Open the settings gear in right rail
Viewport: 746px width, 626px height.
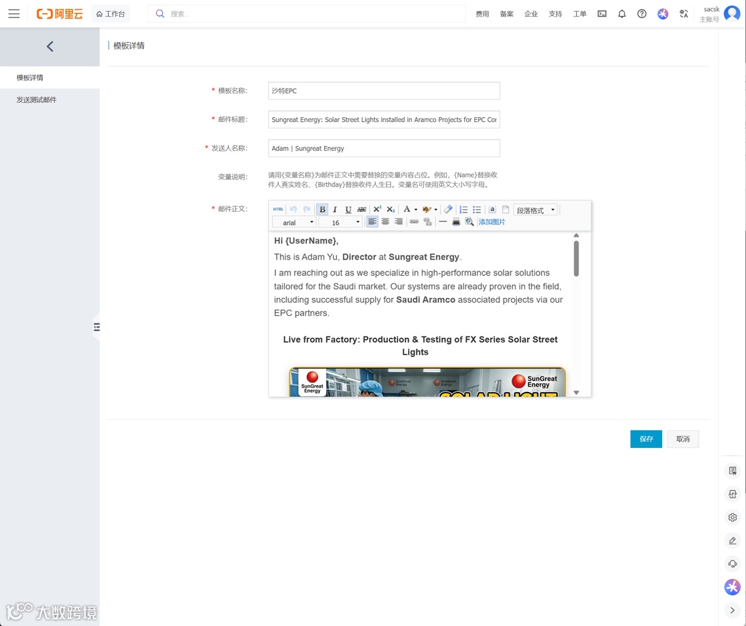pos(732,517)
